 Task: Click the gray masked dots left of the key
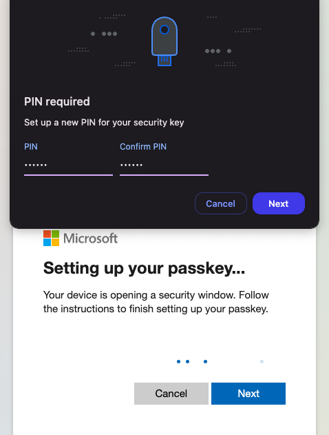pos(104,34)
